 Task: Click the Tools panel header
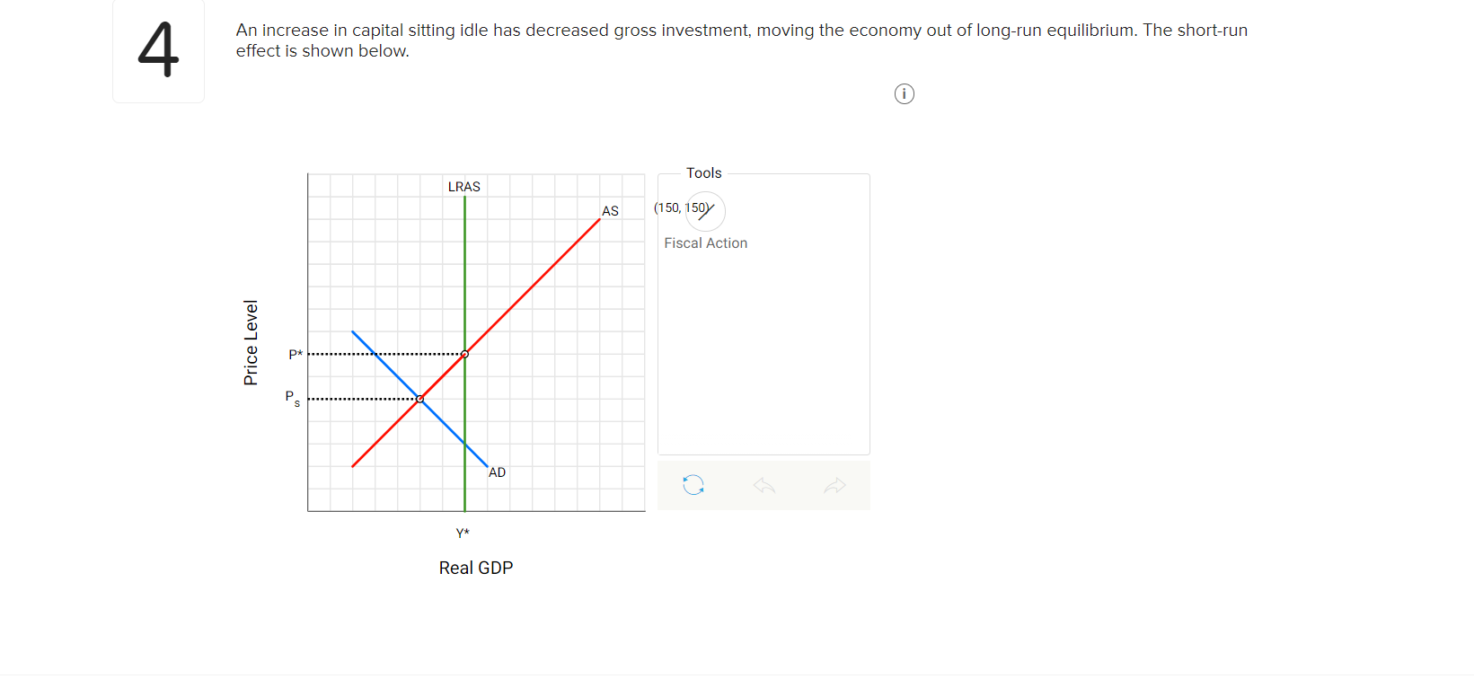704,172
